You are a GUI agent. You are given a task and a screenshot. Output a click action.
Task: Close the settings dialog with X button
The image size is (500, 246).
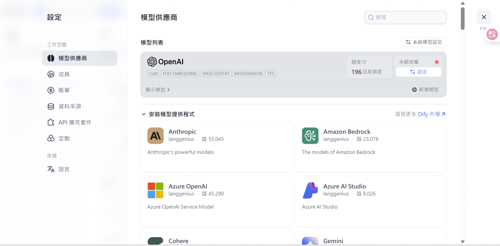pyautogui.click(x=484, y=17)
